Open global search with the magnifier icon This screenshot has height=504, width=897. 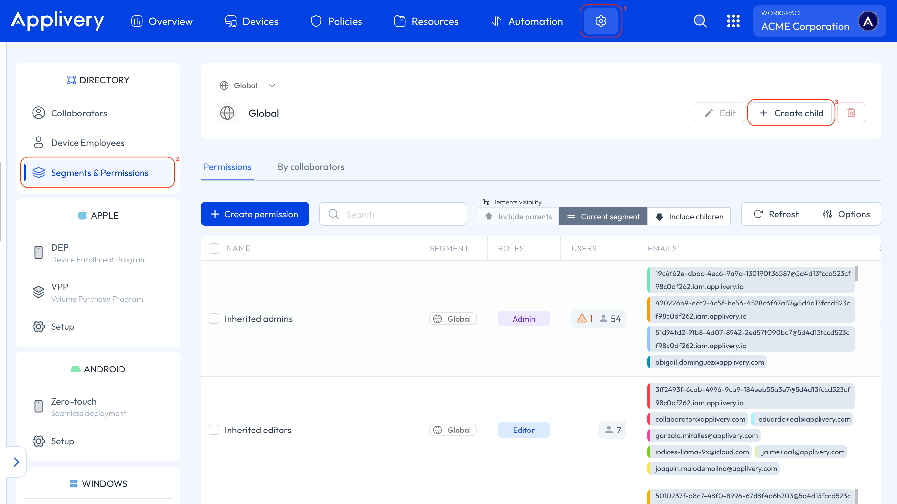tap(700, 21)
